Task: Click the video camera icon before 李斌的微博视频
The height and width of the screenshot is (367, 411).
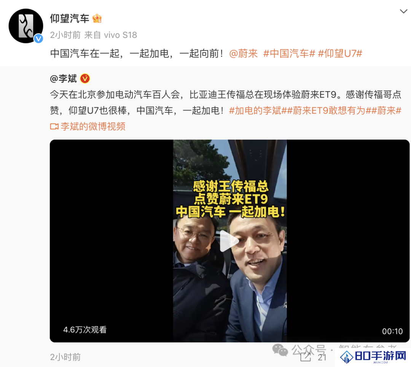Action: (54, 127)
